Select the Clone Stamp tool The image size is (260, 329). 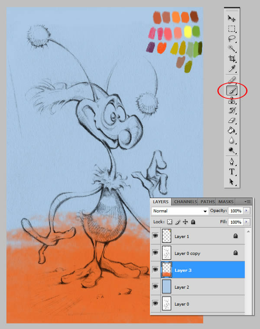(x=232, y=101)
